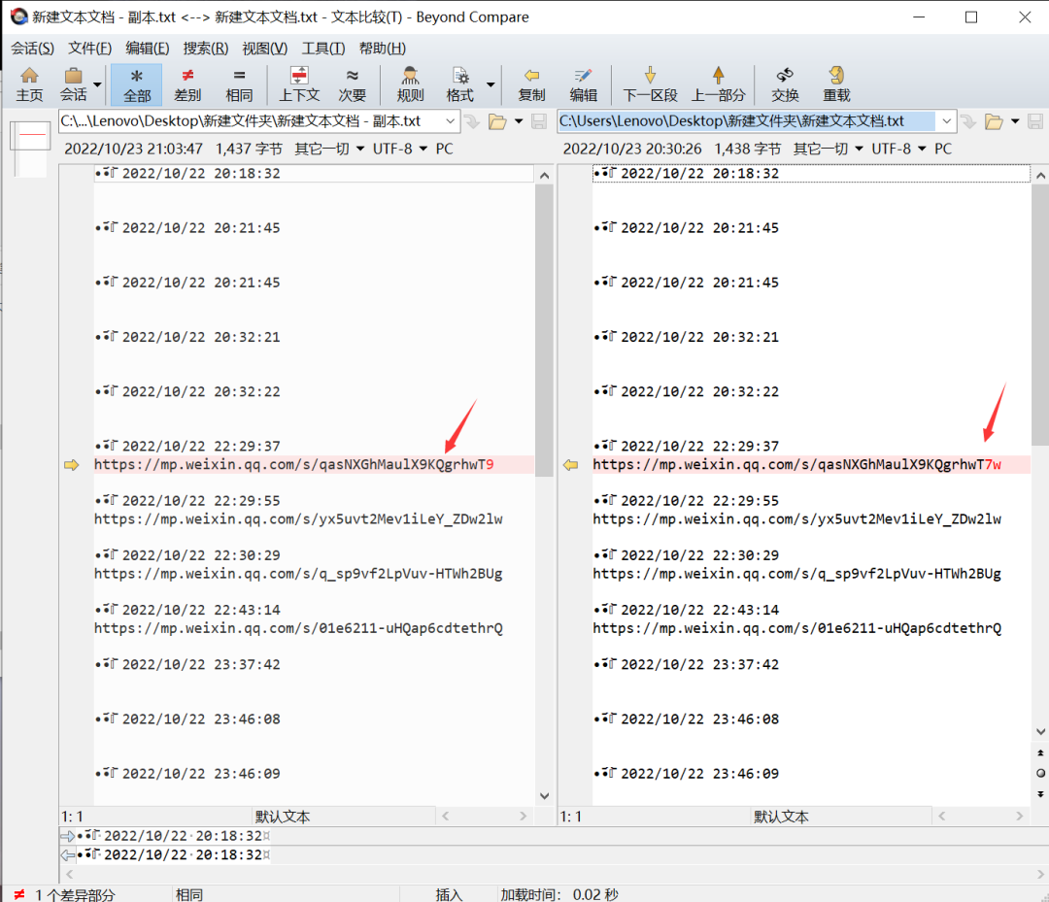The image size is (1049, 902).
Task: Click the left pane save icon
Action: [x=538, y=121]
